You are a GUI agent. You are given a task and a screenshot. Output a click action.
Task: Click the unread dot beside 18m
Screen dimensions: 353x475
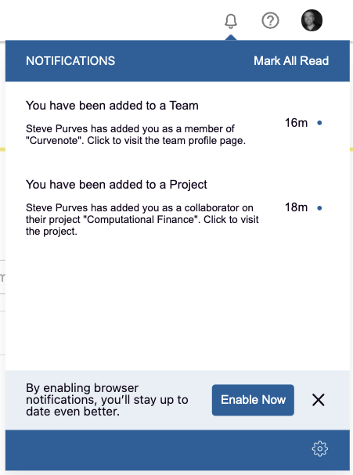(x=319, y=208)
